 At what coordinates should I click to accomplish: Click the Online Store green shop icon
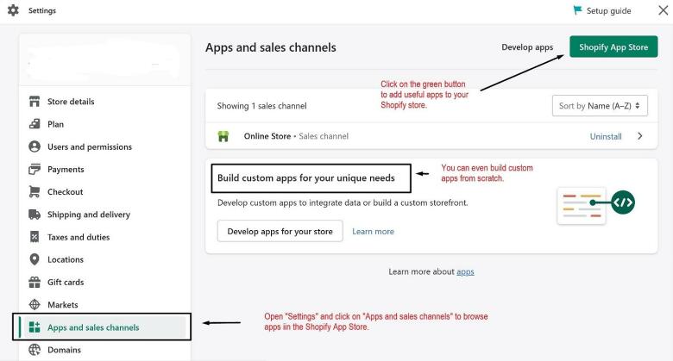(223, 136)
